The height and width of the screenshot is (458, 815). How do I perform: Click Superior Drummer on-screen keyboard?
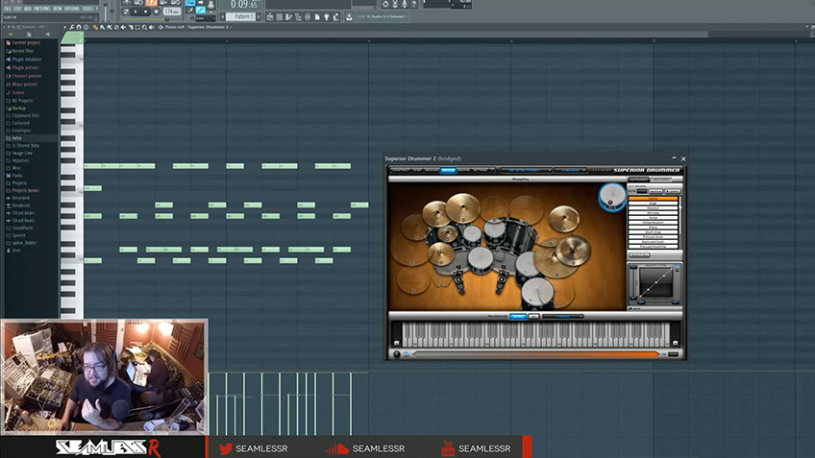tap(535, 334)
